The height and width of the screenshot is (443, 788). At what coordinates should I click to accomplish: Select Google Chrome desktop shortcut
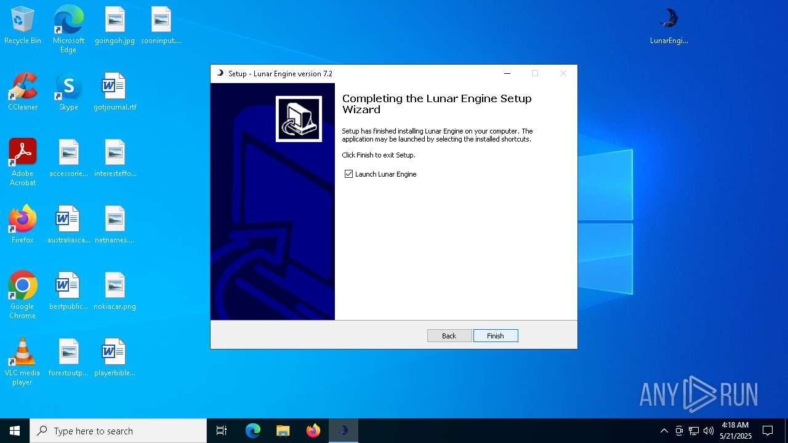click(x=23, y=295)
